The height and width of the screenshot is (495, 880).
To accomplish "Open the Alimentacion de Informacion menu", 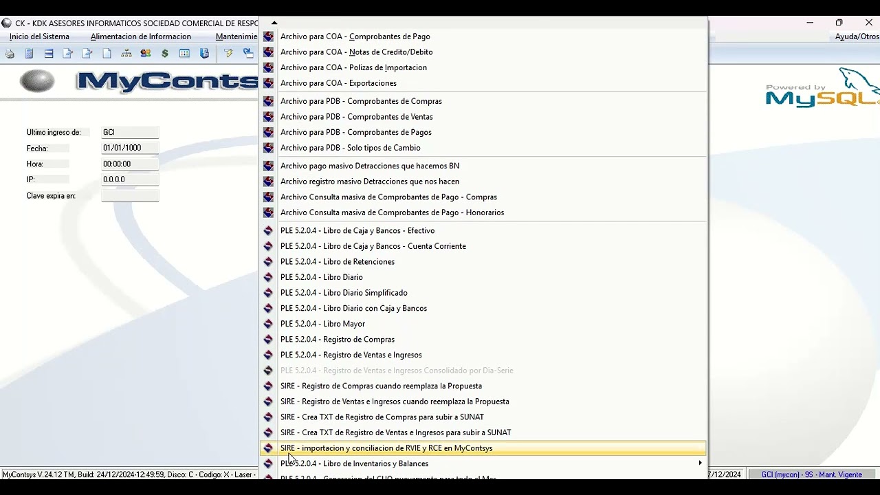I will 141,36.
